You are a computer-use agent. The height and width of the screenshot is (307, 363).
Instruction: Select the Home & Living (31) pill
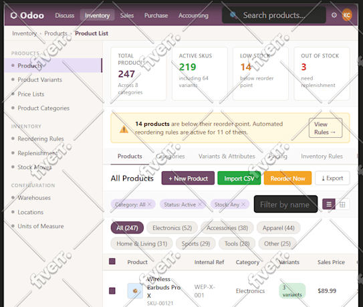(x=142, y=243)
